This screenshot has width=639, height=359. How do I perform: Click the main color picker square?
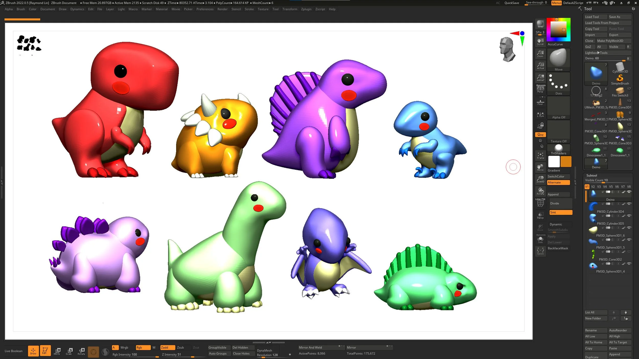pos(558,30)
